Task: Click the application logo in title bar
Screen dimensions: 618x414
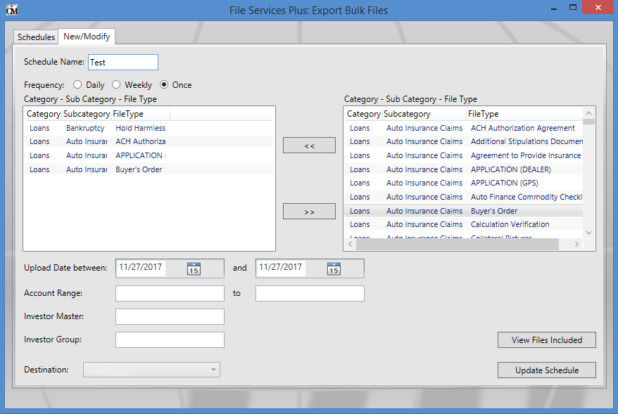Action: pos(11,10)
